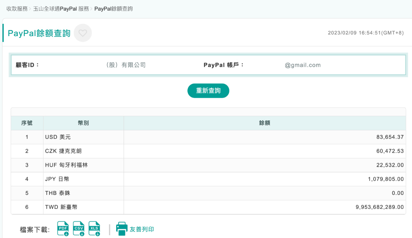Screen dimensions: 412x238
Task: Click the 序號 column header
Action: (x=27, y=123)
